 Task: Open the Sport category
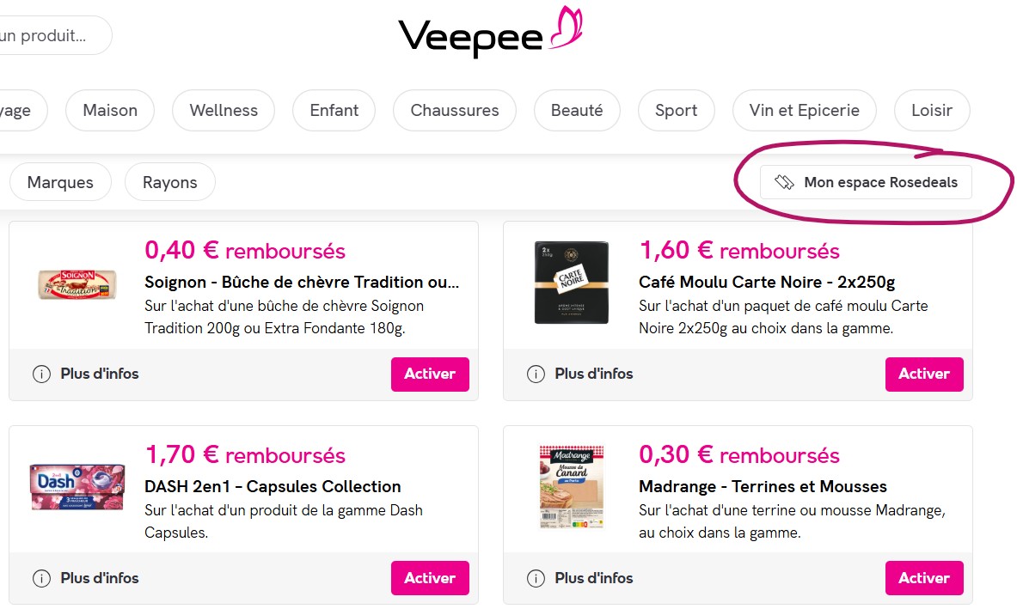(676, 110)
